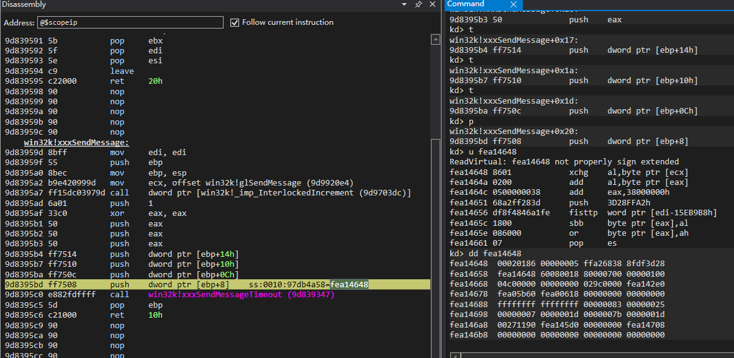Switch to the Command tab
Image resolution: width=734 pixels, height=358 pixels.
(466, 4)
